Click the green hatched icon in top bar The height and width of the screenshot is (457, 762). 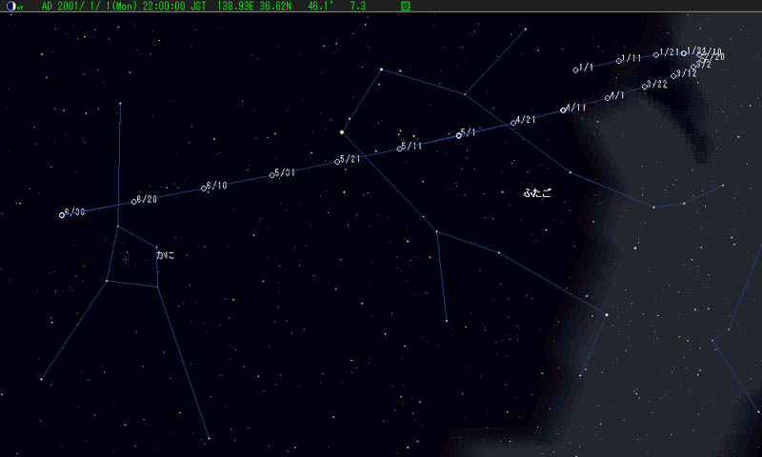406,6
